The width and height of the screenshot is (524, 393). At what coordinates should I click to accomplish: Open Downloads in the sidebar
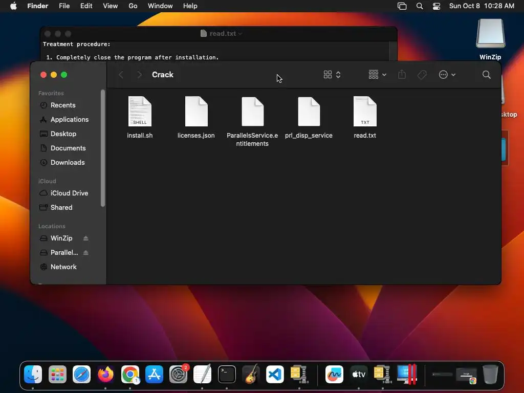[x=68, y=162]
